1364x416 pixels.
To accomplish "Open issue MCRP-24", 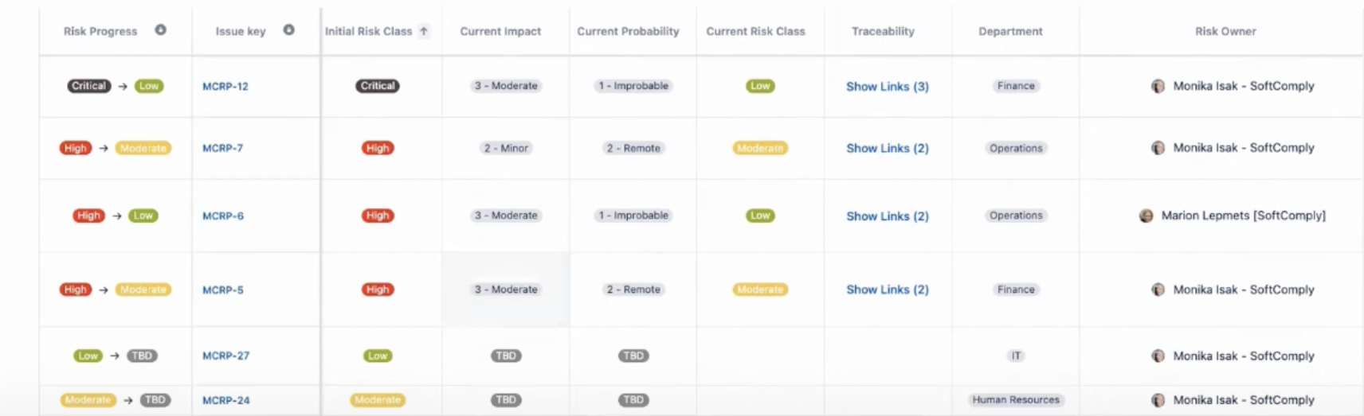I will click(x=226, y=400).
